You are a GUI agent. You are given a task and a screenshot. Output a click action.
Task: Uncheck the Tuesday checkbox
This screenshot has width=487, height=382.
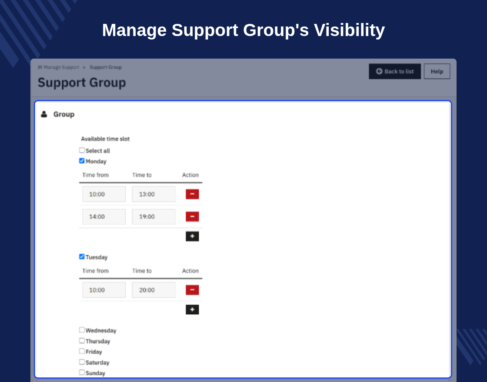click(x=82, y=257)
